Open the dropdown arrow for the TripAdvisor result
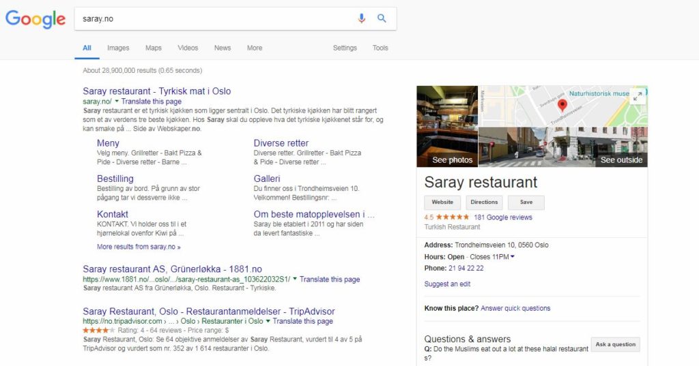Screen dimensions: 699x366 coord(268,321)
